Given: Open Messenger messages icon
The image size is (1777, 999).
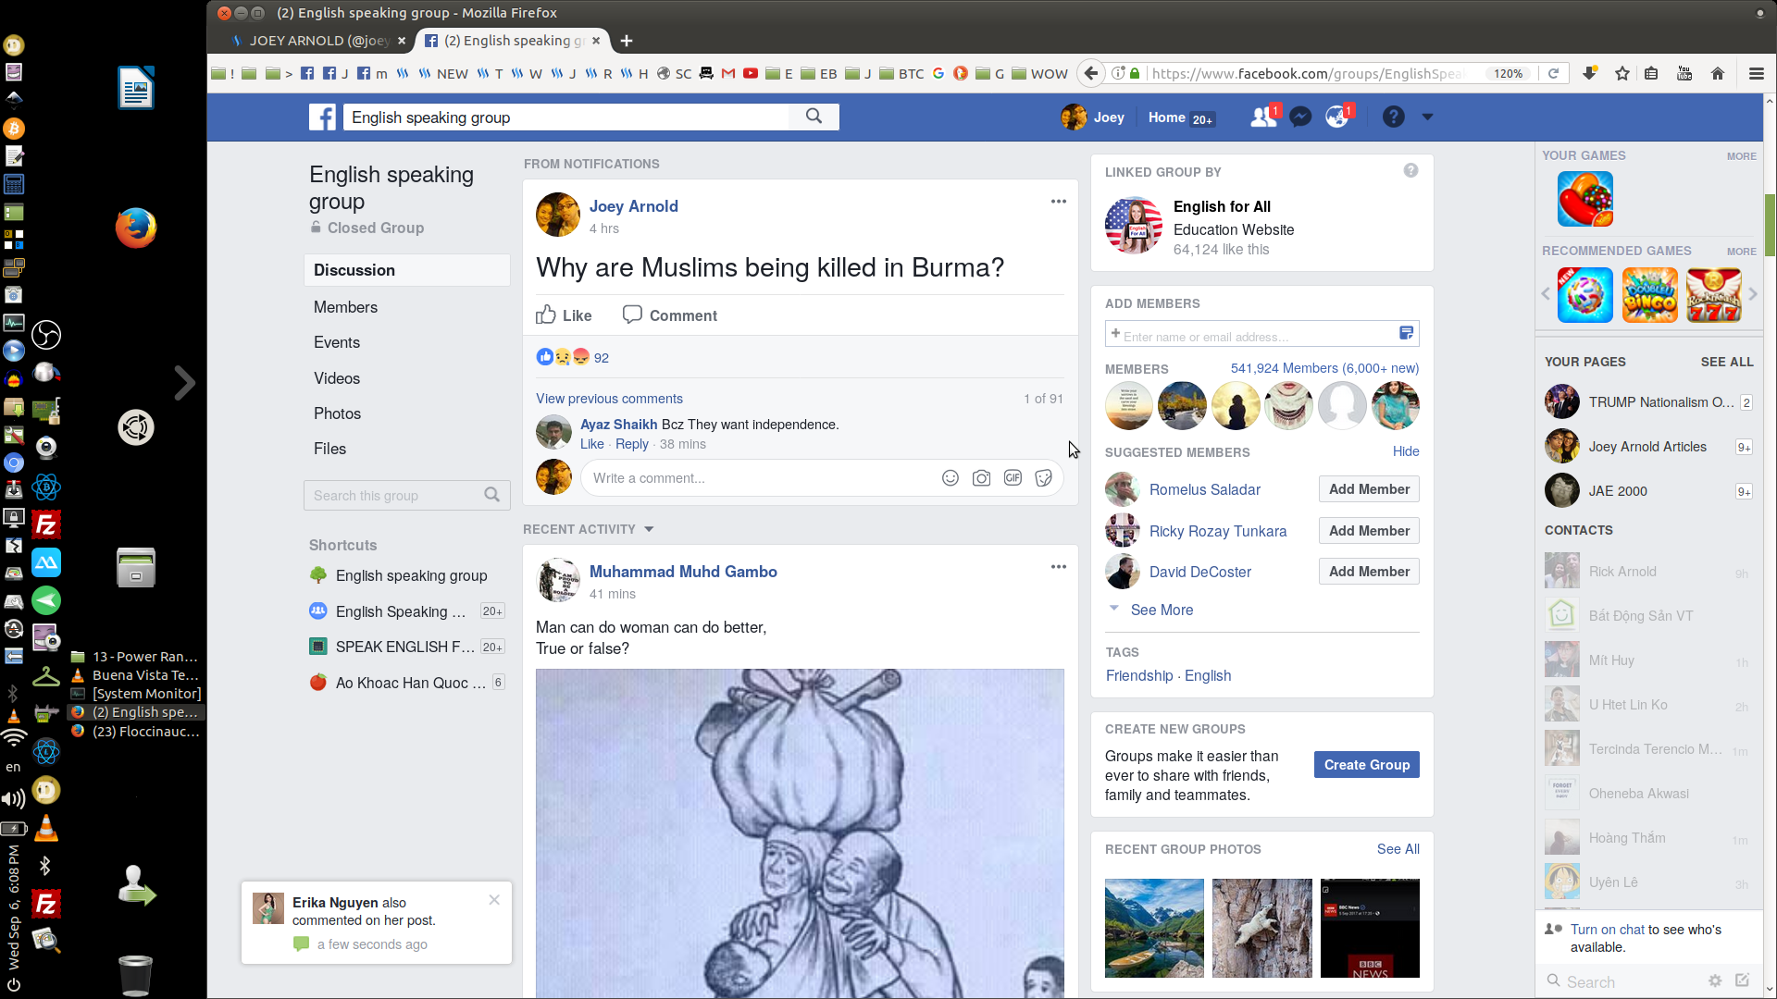Looking at the screenshot, I should point(1300,117).
